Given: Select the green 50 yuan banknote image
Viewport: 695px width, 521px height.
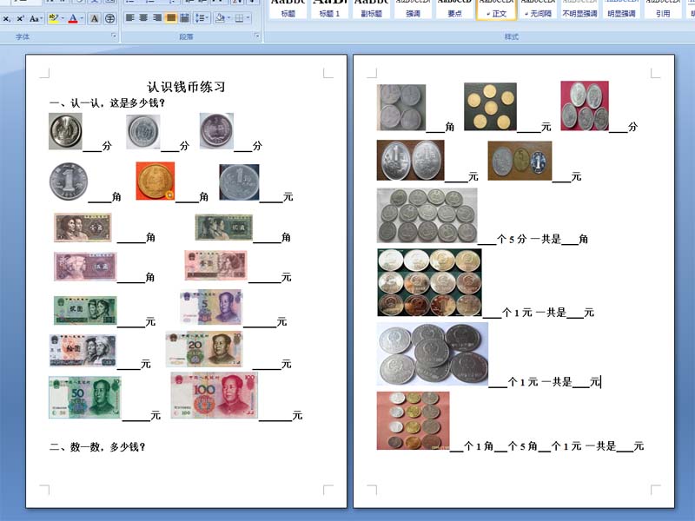Looking at the screenshot, I should (x=84, y=398).
